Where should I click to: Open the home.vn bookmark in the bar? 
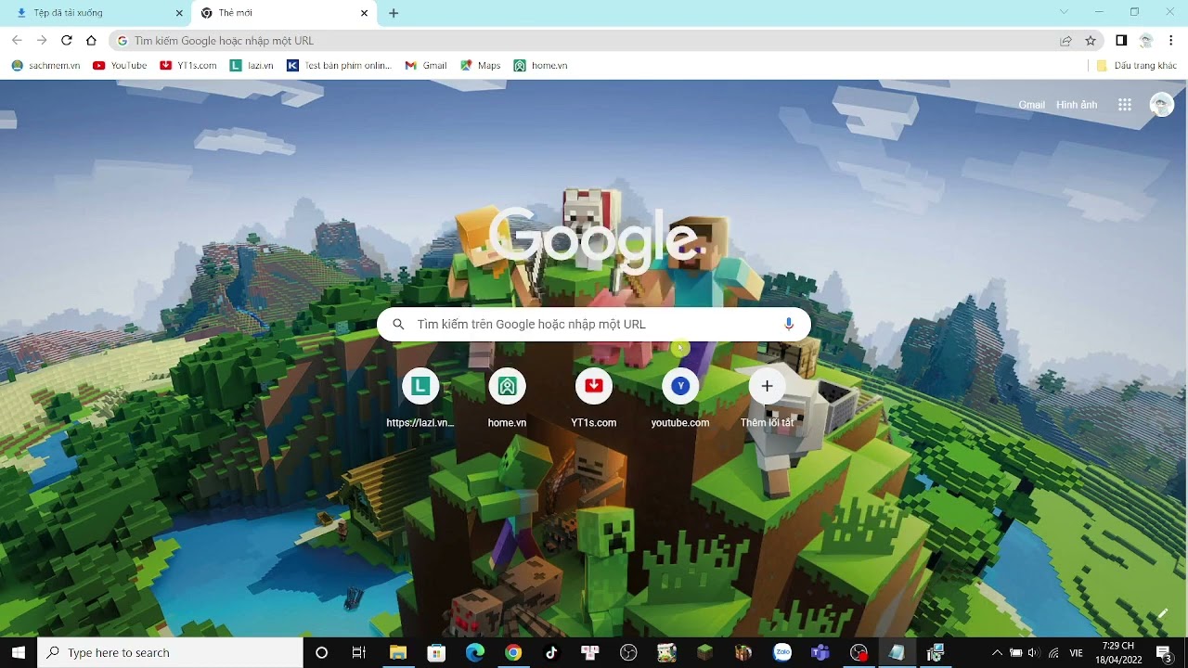[x=540, y=66]
